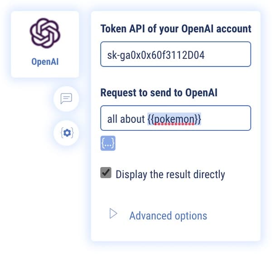Click the sk-ga0x0x60f3112D04 token text
The height and width of the screenshot is (254, 272).
click(x=155, y=55)
